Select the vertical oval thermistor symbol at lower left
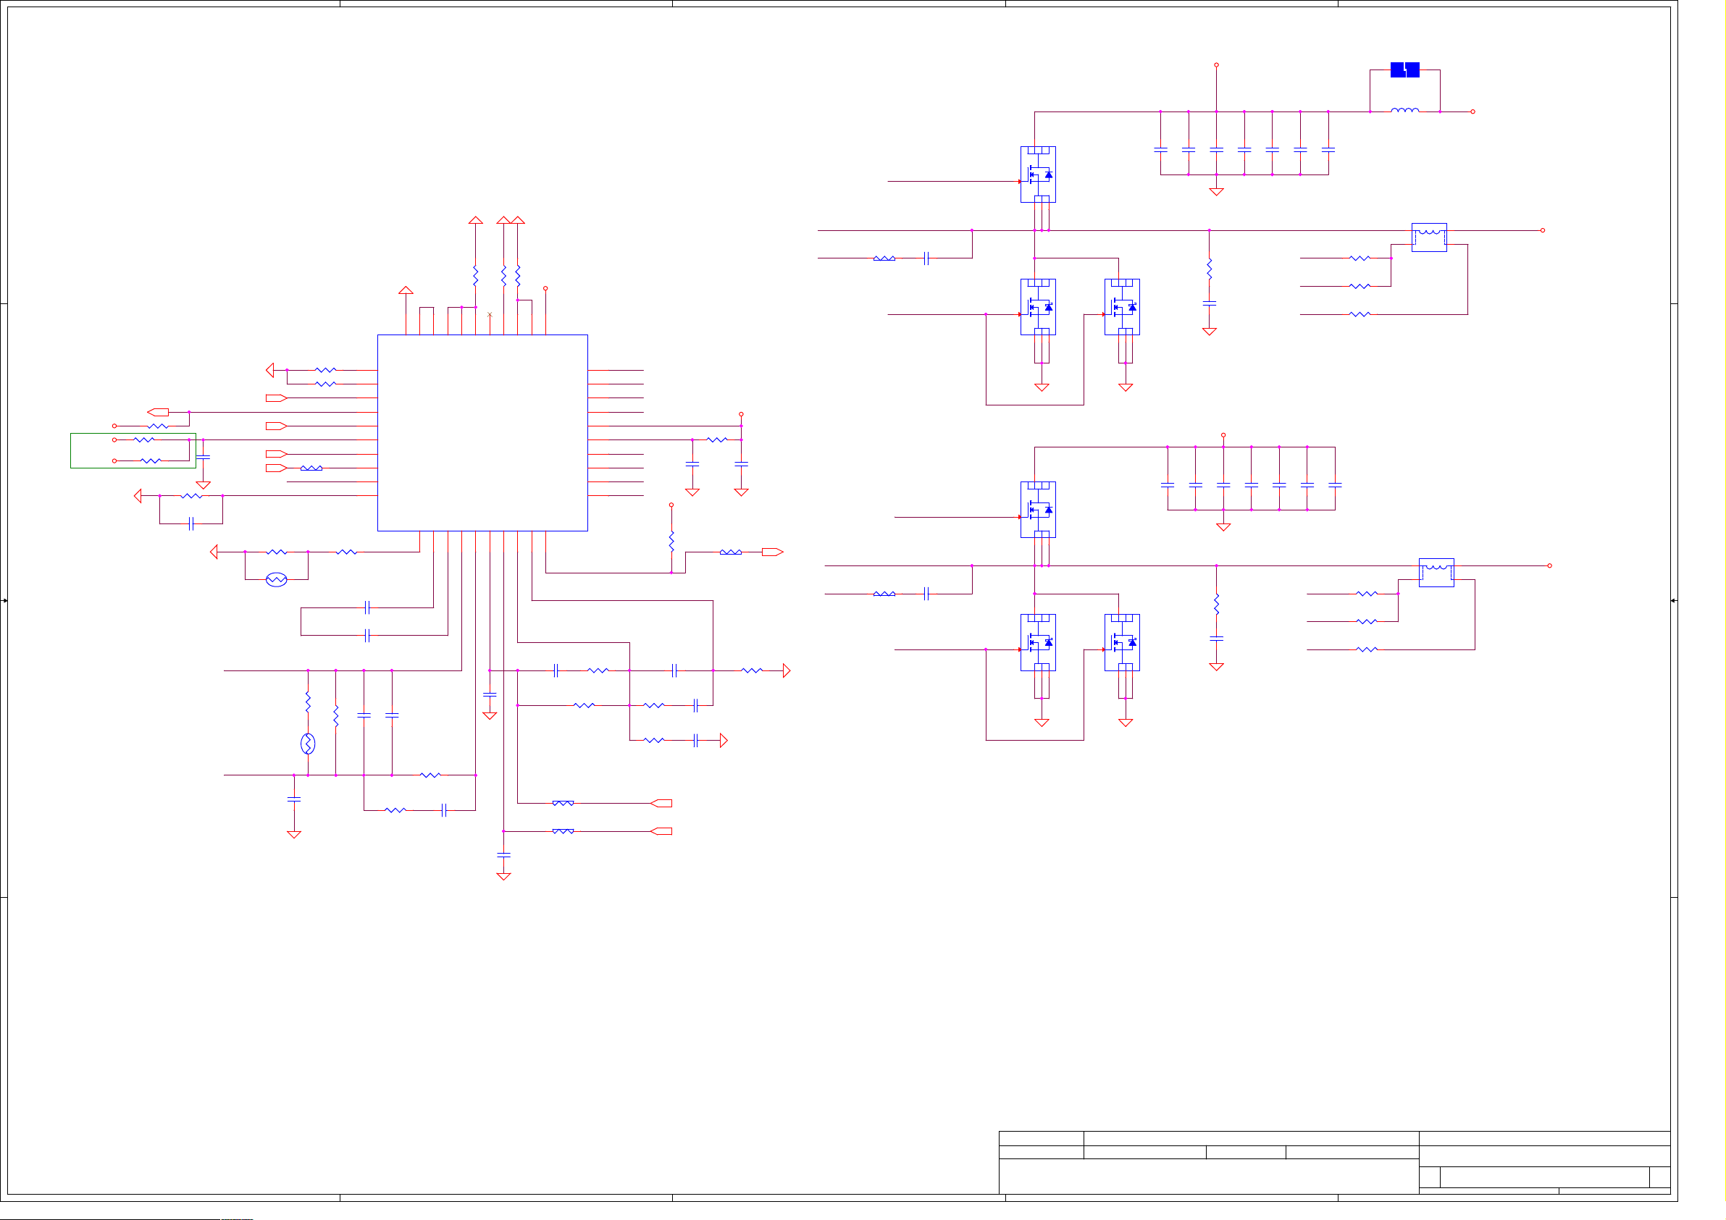Image resolution: width=1726 pixels, height=1220 pixels. point(307,744)
